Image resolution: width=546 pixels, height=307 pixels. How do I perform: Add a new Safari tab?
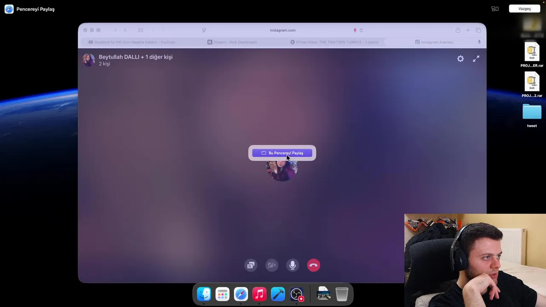coord(468,30)
